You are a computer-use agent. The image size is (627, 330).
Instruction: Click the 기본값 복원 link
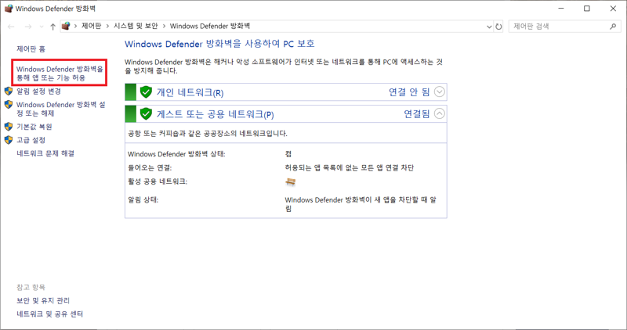point(34,127)
